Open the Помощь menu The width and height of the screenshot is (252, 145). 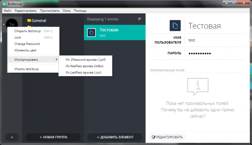coord(80,11)
